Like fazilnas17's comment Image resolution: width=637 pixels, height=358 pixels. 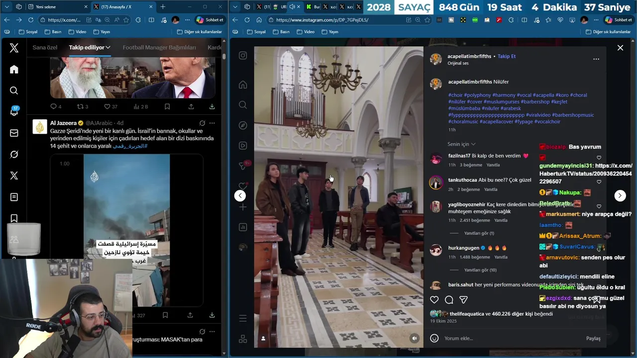tap(599, 158)
